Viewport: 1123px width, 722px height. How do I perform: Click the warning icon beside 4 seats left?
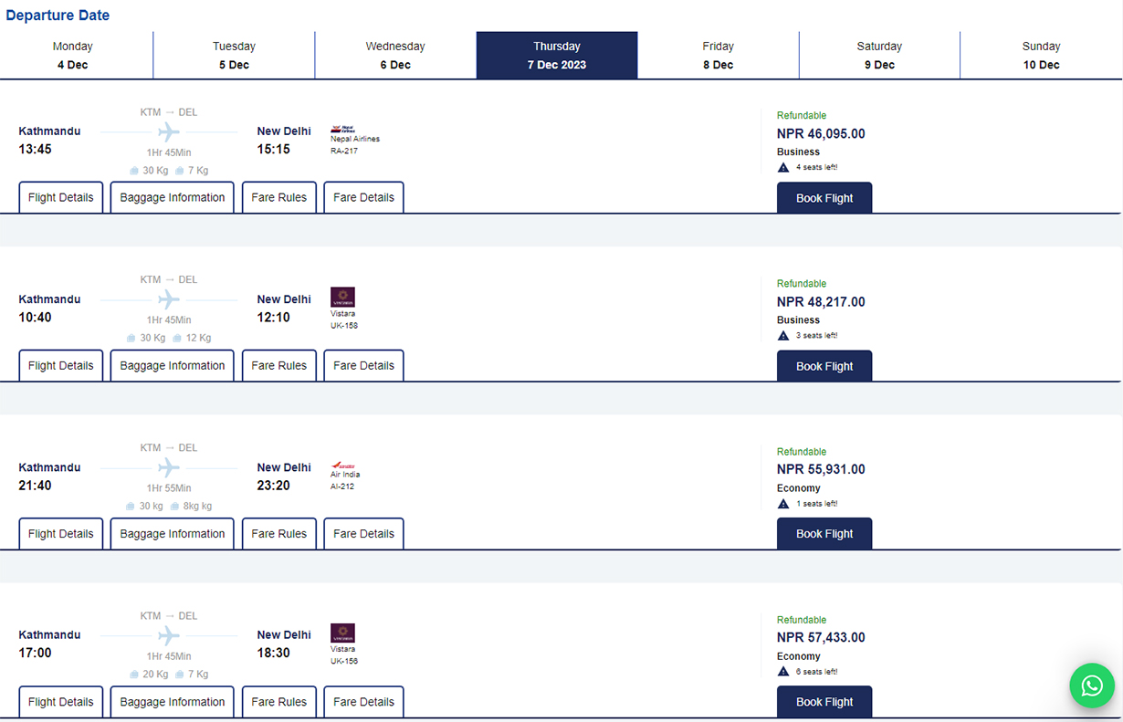[x=783, y=167]
